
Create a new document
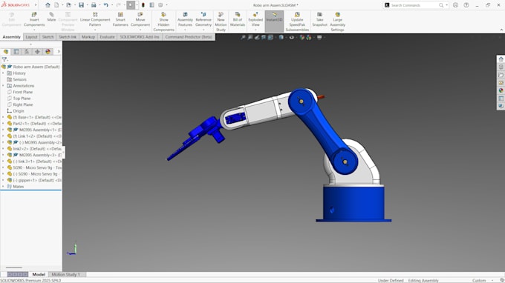56,5
